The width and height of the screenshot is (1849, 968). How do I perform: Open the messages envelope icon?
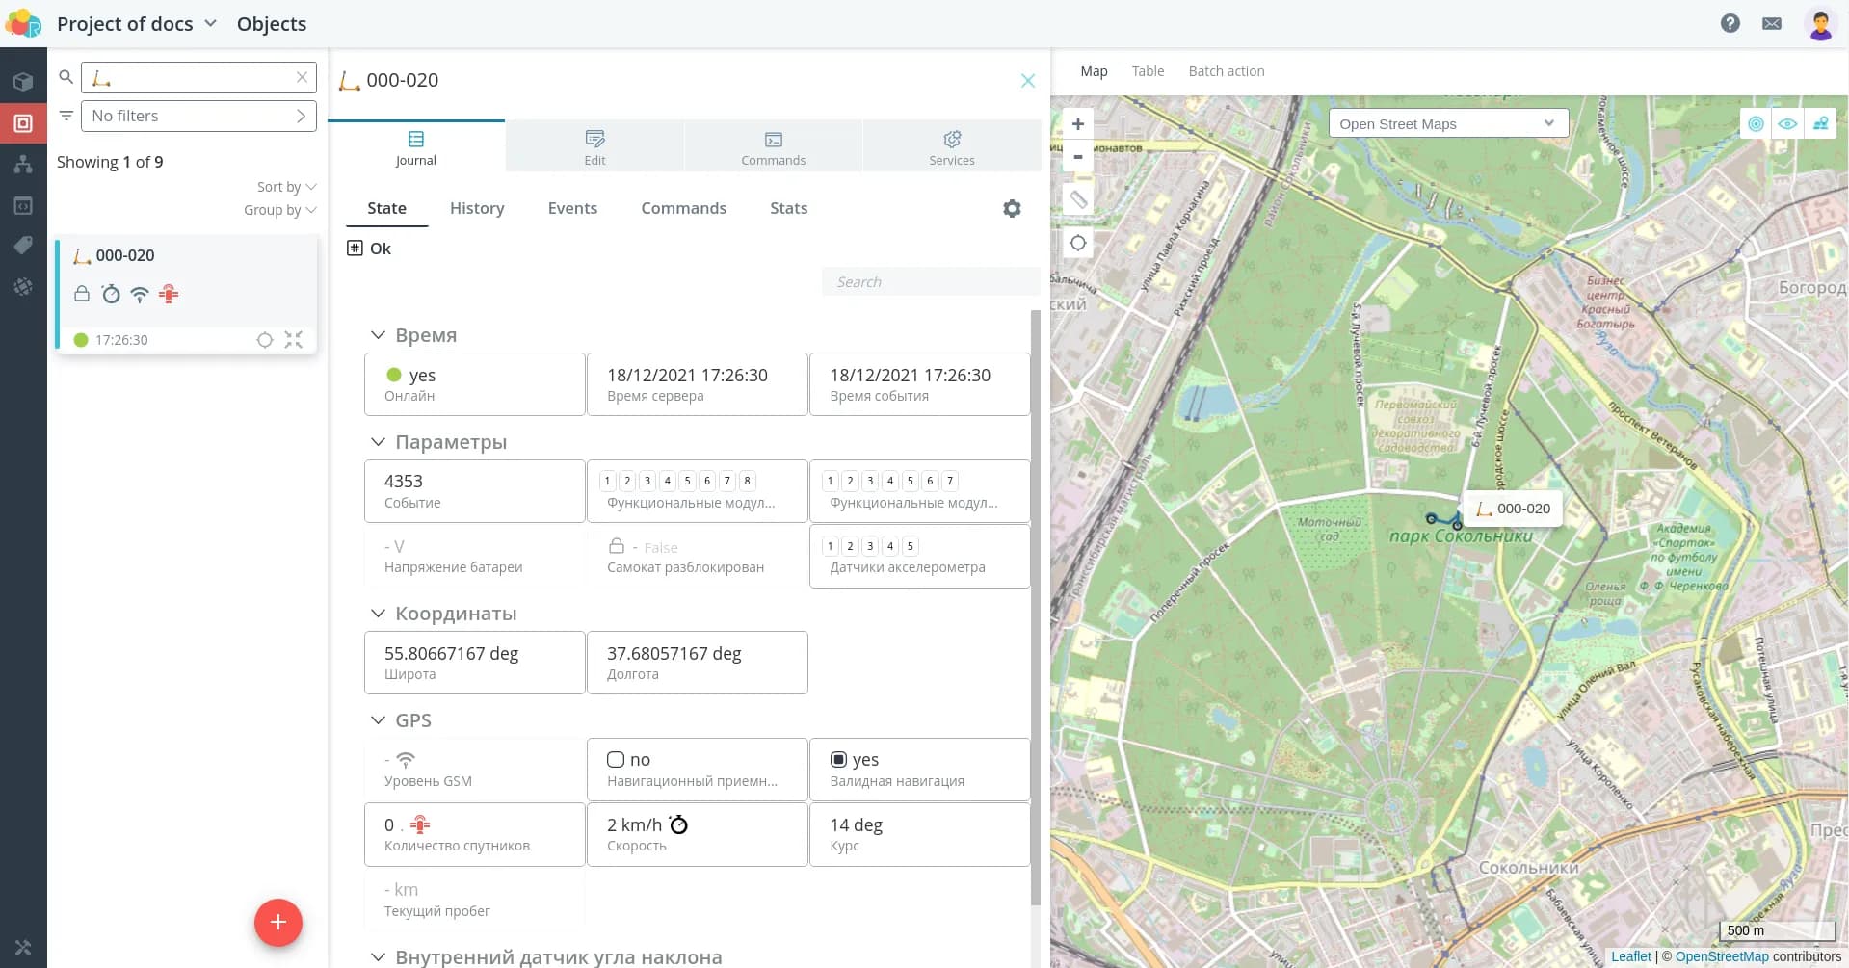[1772, 23]
